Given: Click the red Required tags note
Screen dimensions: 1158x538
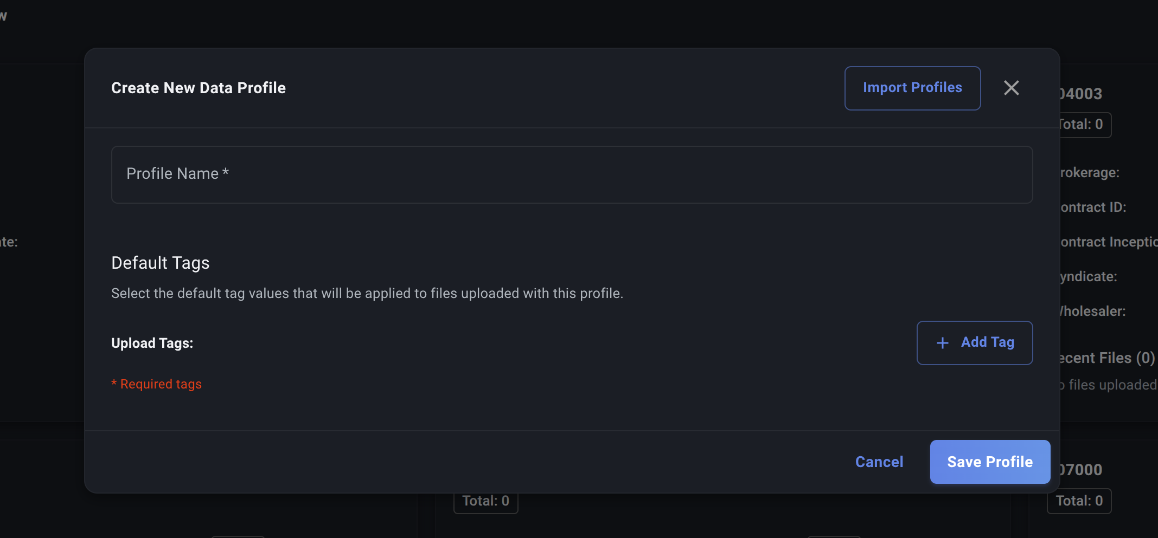Looking at the screenshot, I should pyautogui.click(x=157, y=384).
